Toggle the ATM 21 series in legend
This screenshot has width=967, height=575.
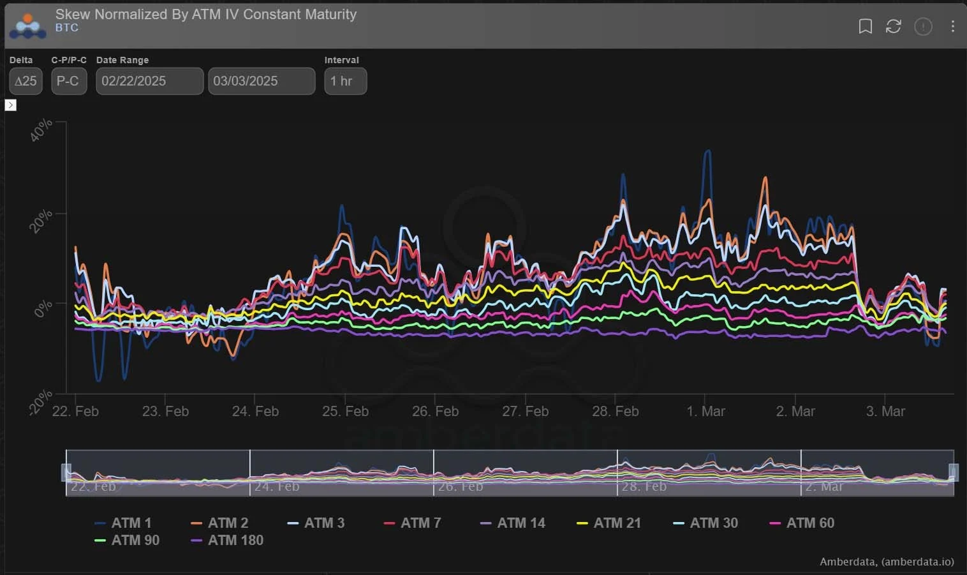point(609,523)
